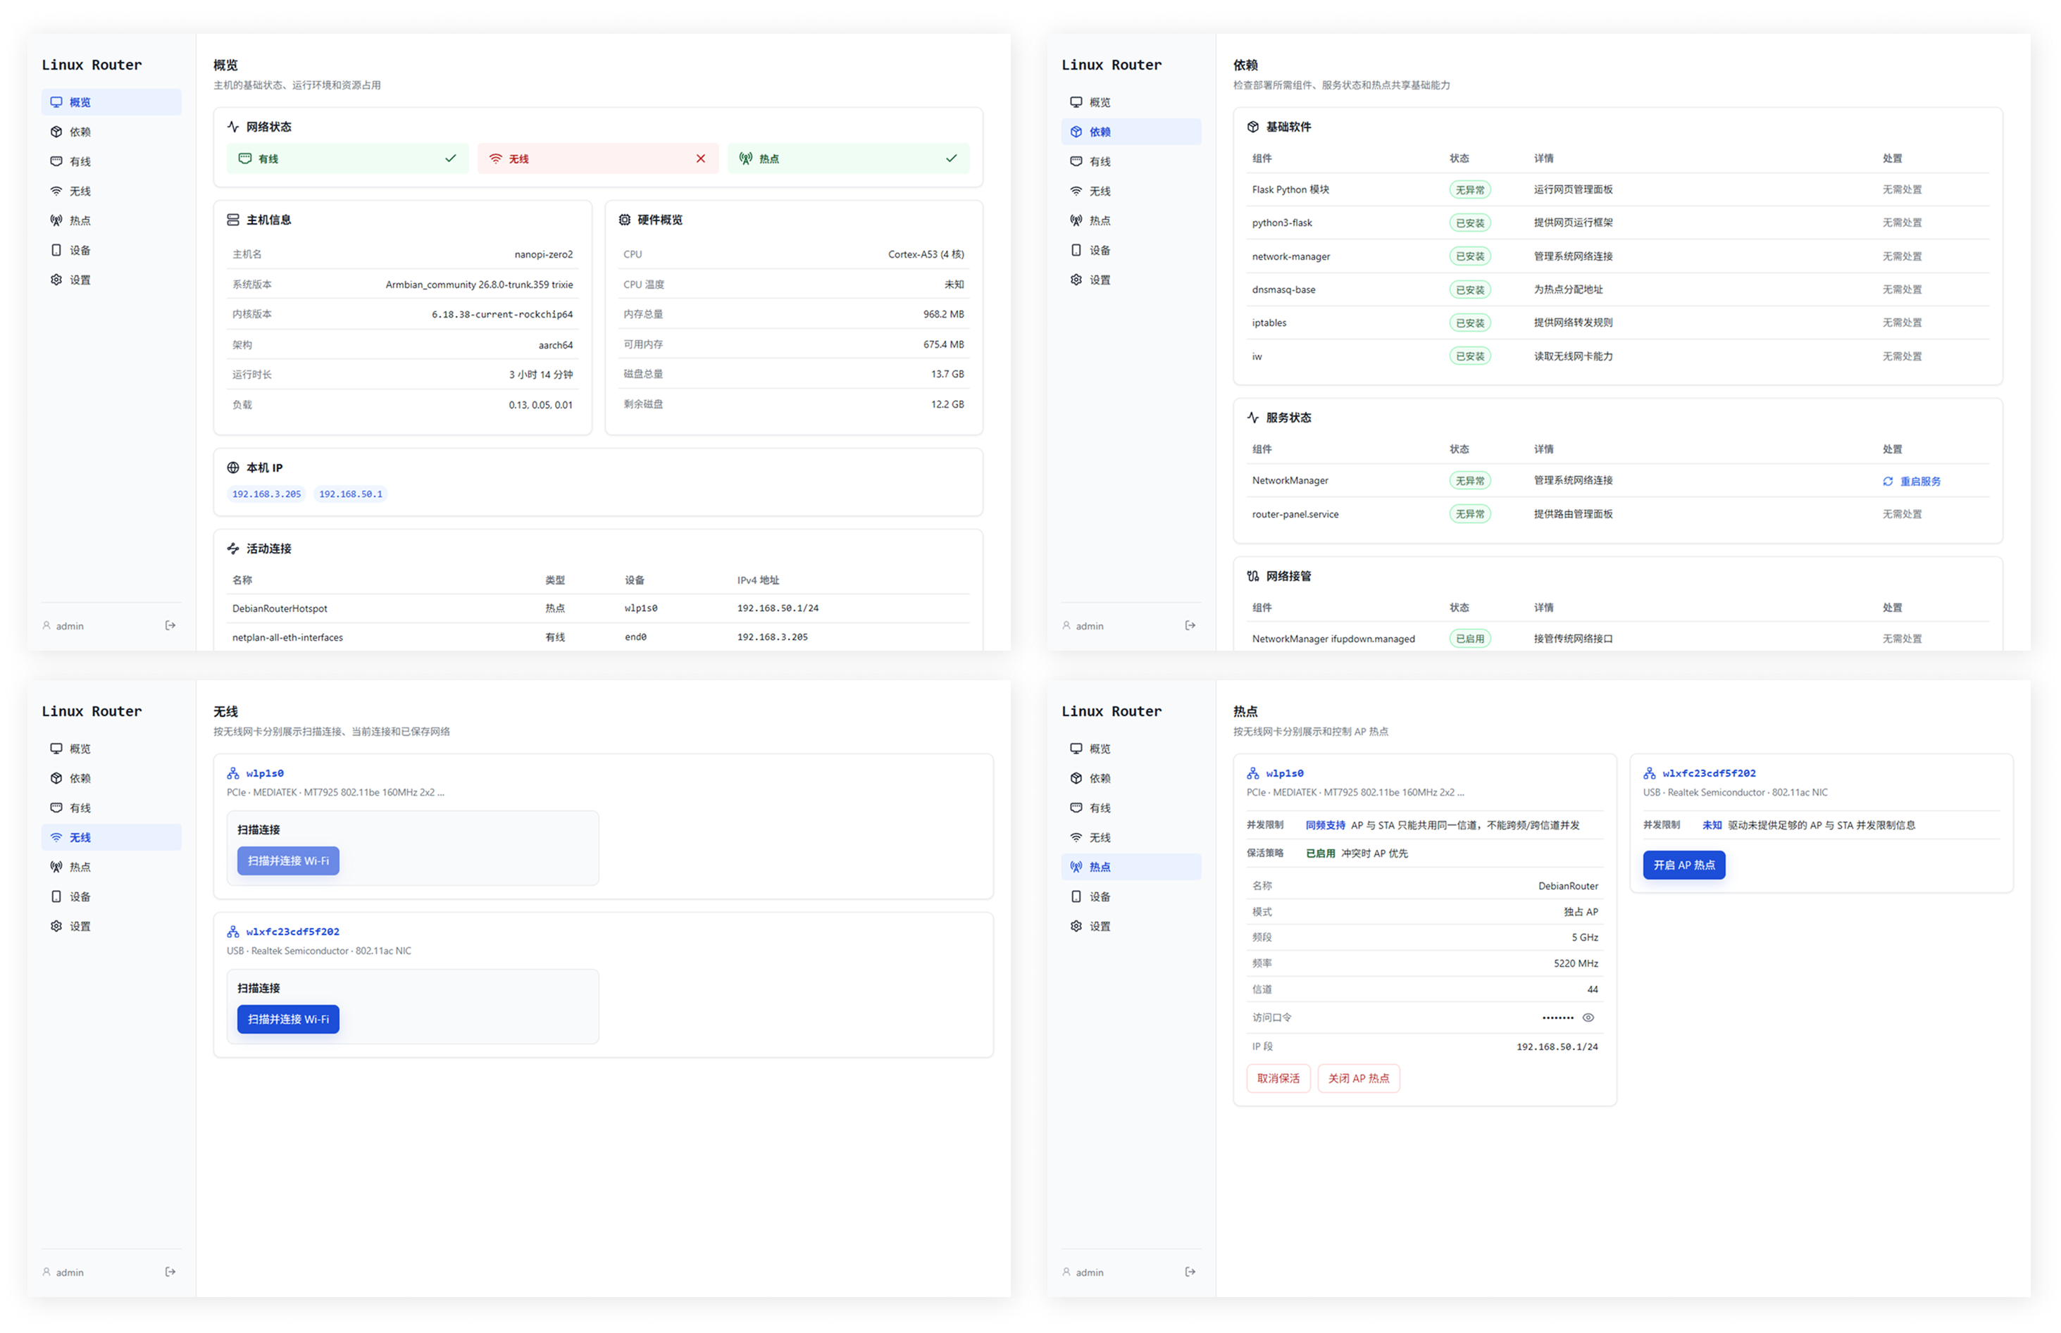Click the 192.168.3.205 IP chip under 本机 IP
Viewport: 2061px width, 1333px height.
266,494
